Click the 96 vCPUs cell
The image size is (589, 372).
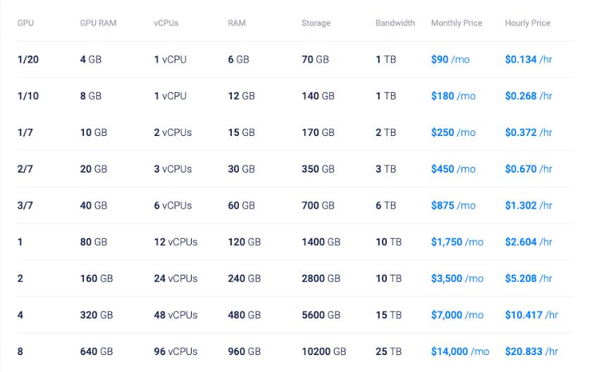coord(175,352)
